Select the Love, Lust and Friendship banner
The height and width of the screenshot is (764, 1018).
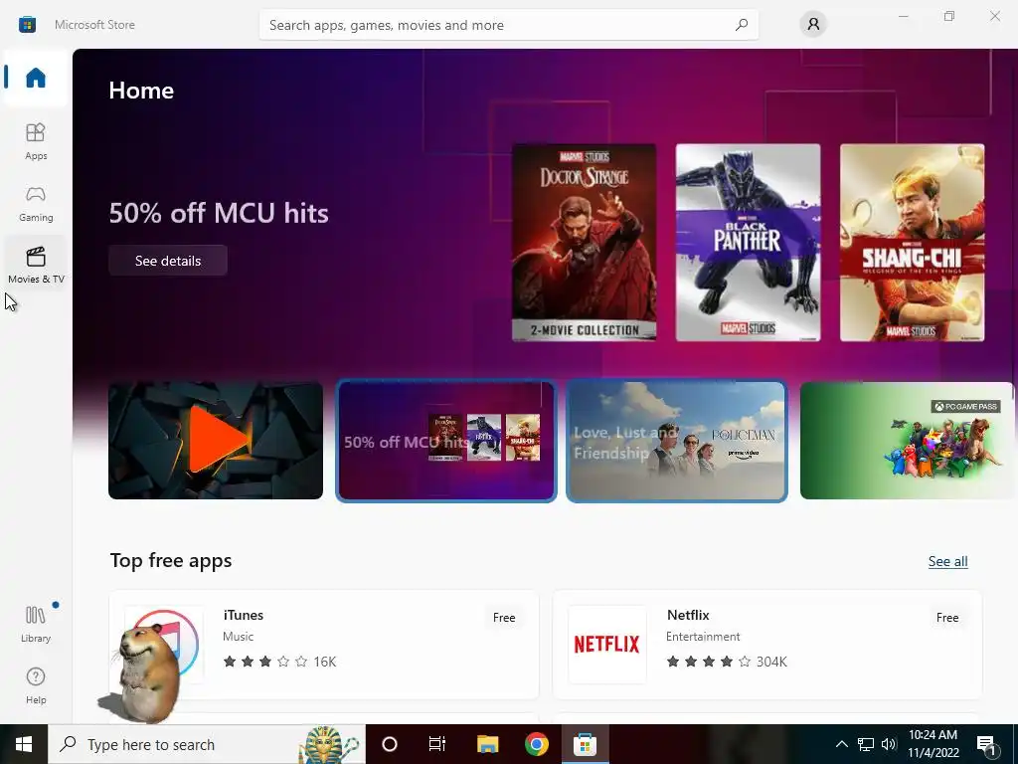tap(677, 441)
